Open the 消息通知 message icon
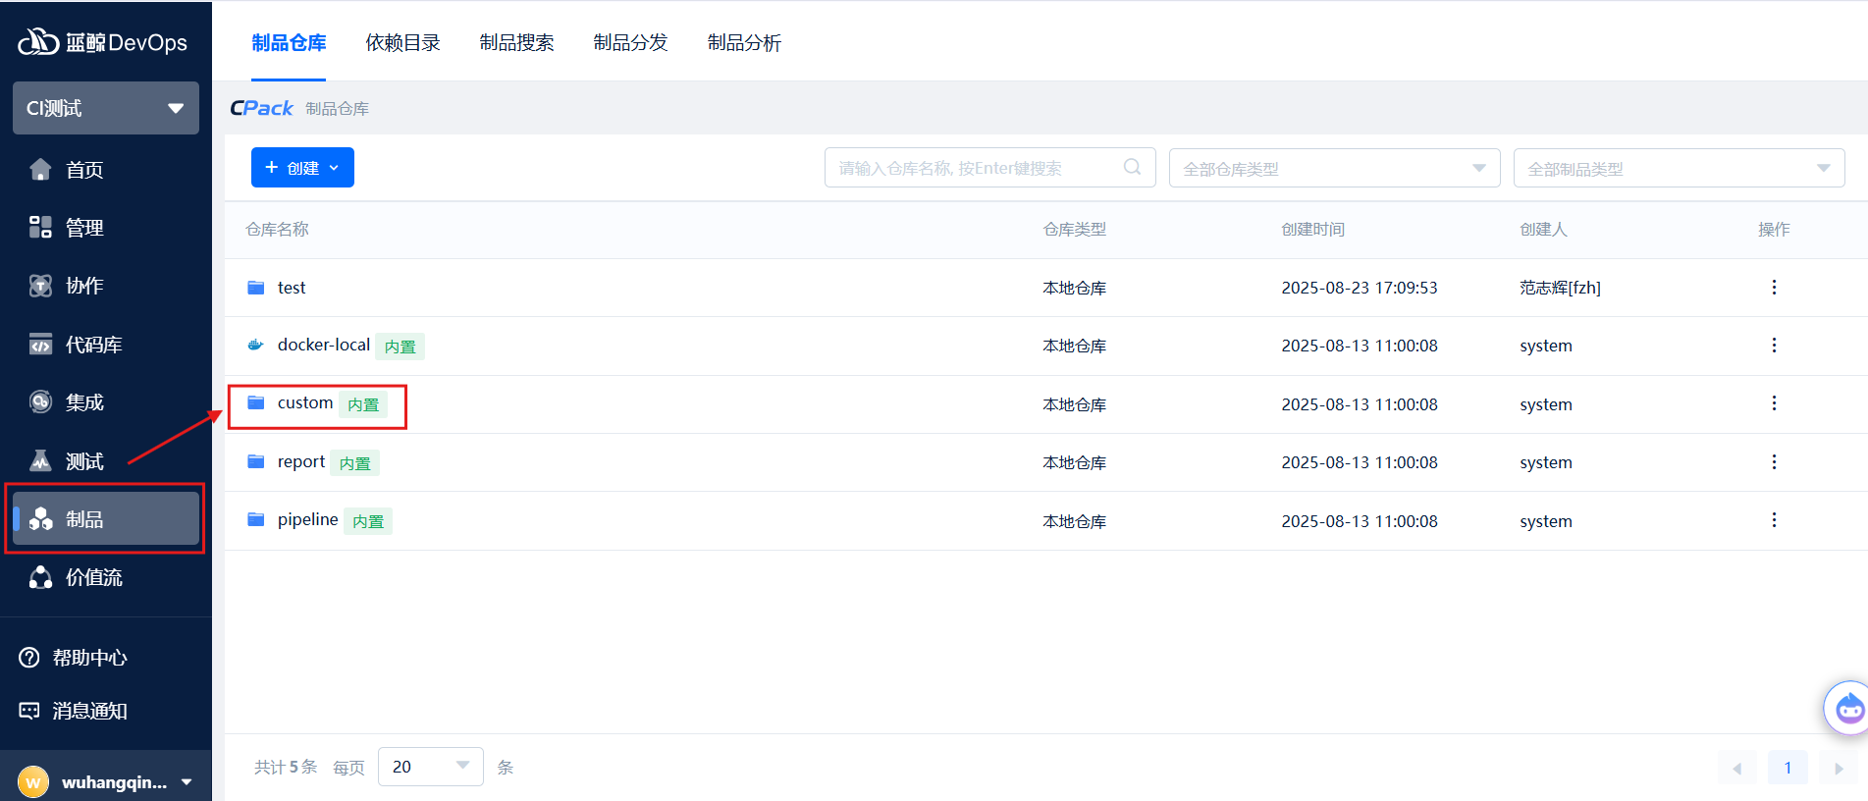 point(29,711)
